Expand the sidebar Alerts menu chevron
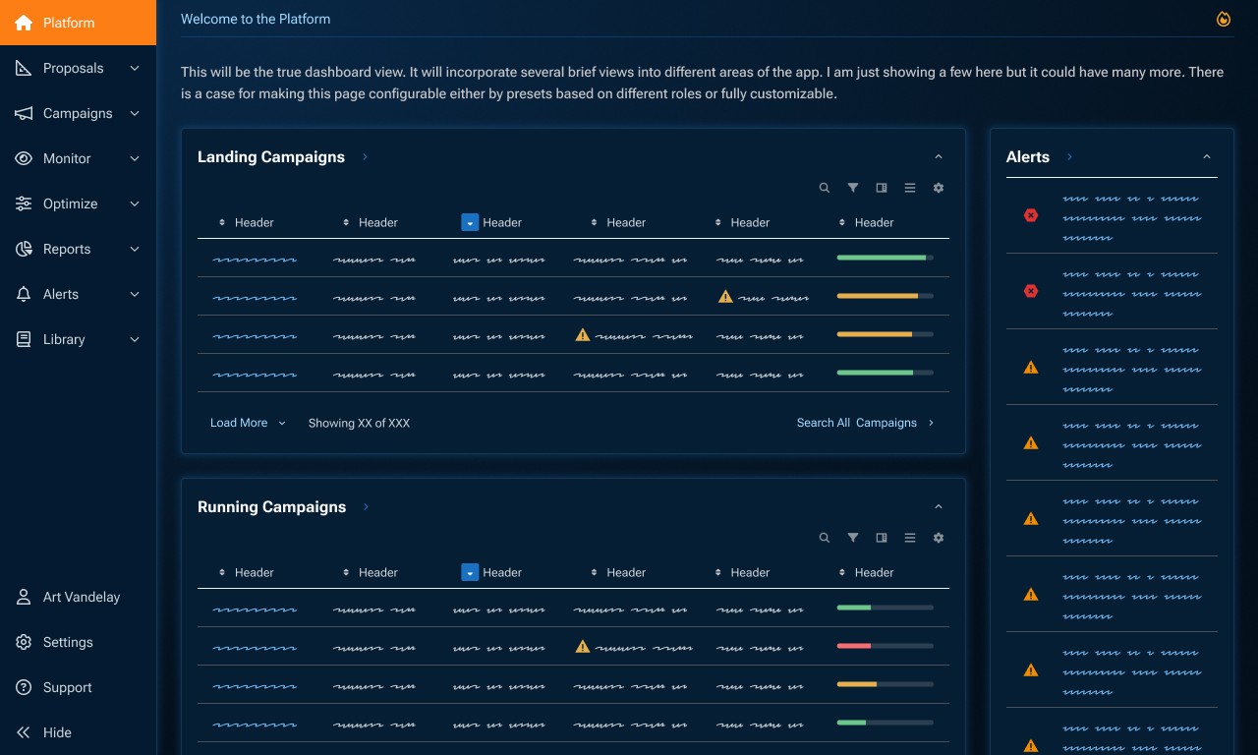 (135, 294)
